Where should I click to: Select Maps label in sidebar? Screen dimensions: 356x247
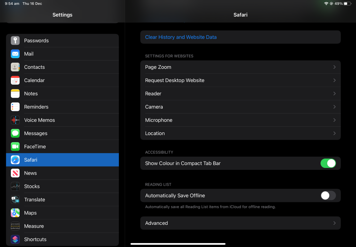coord(30,213)
